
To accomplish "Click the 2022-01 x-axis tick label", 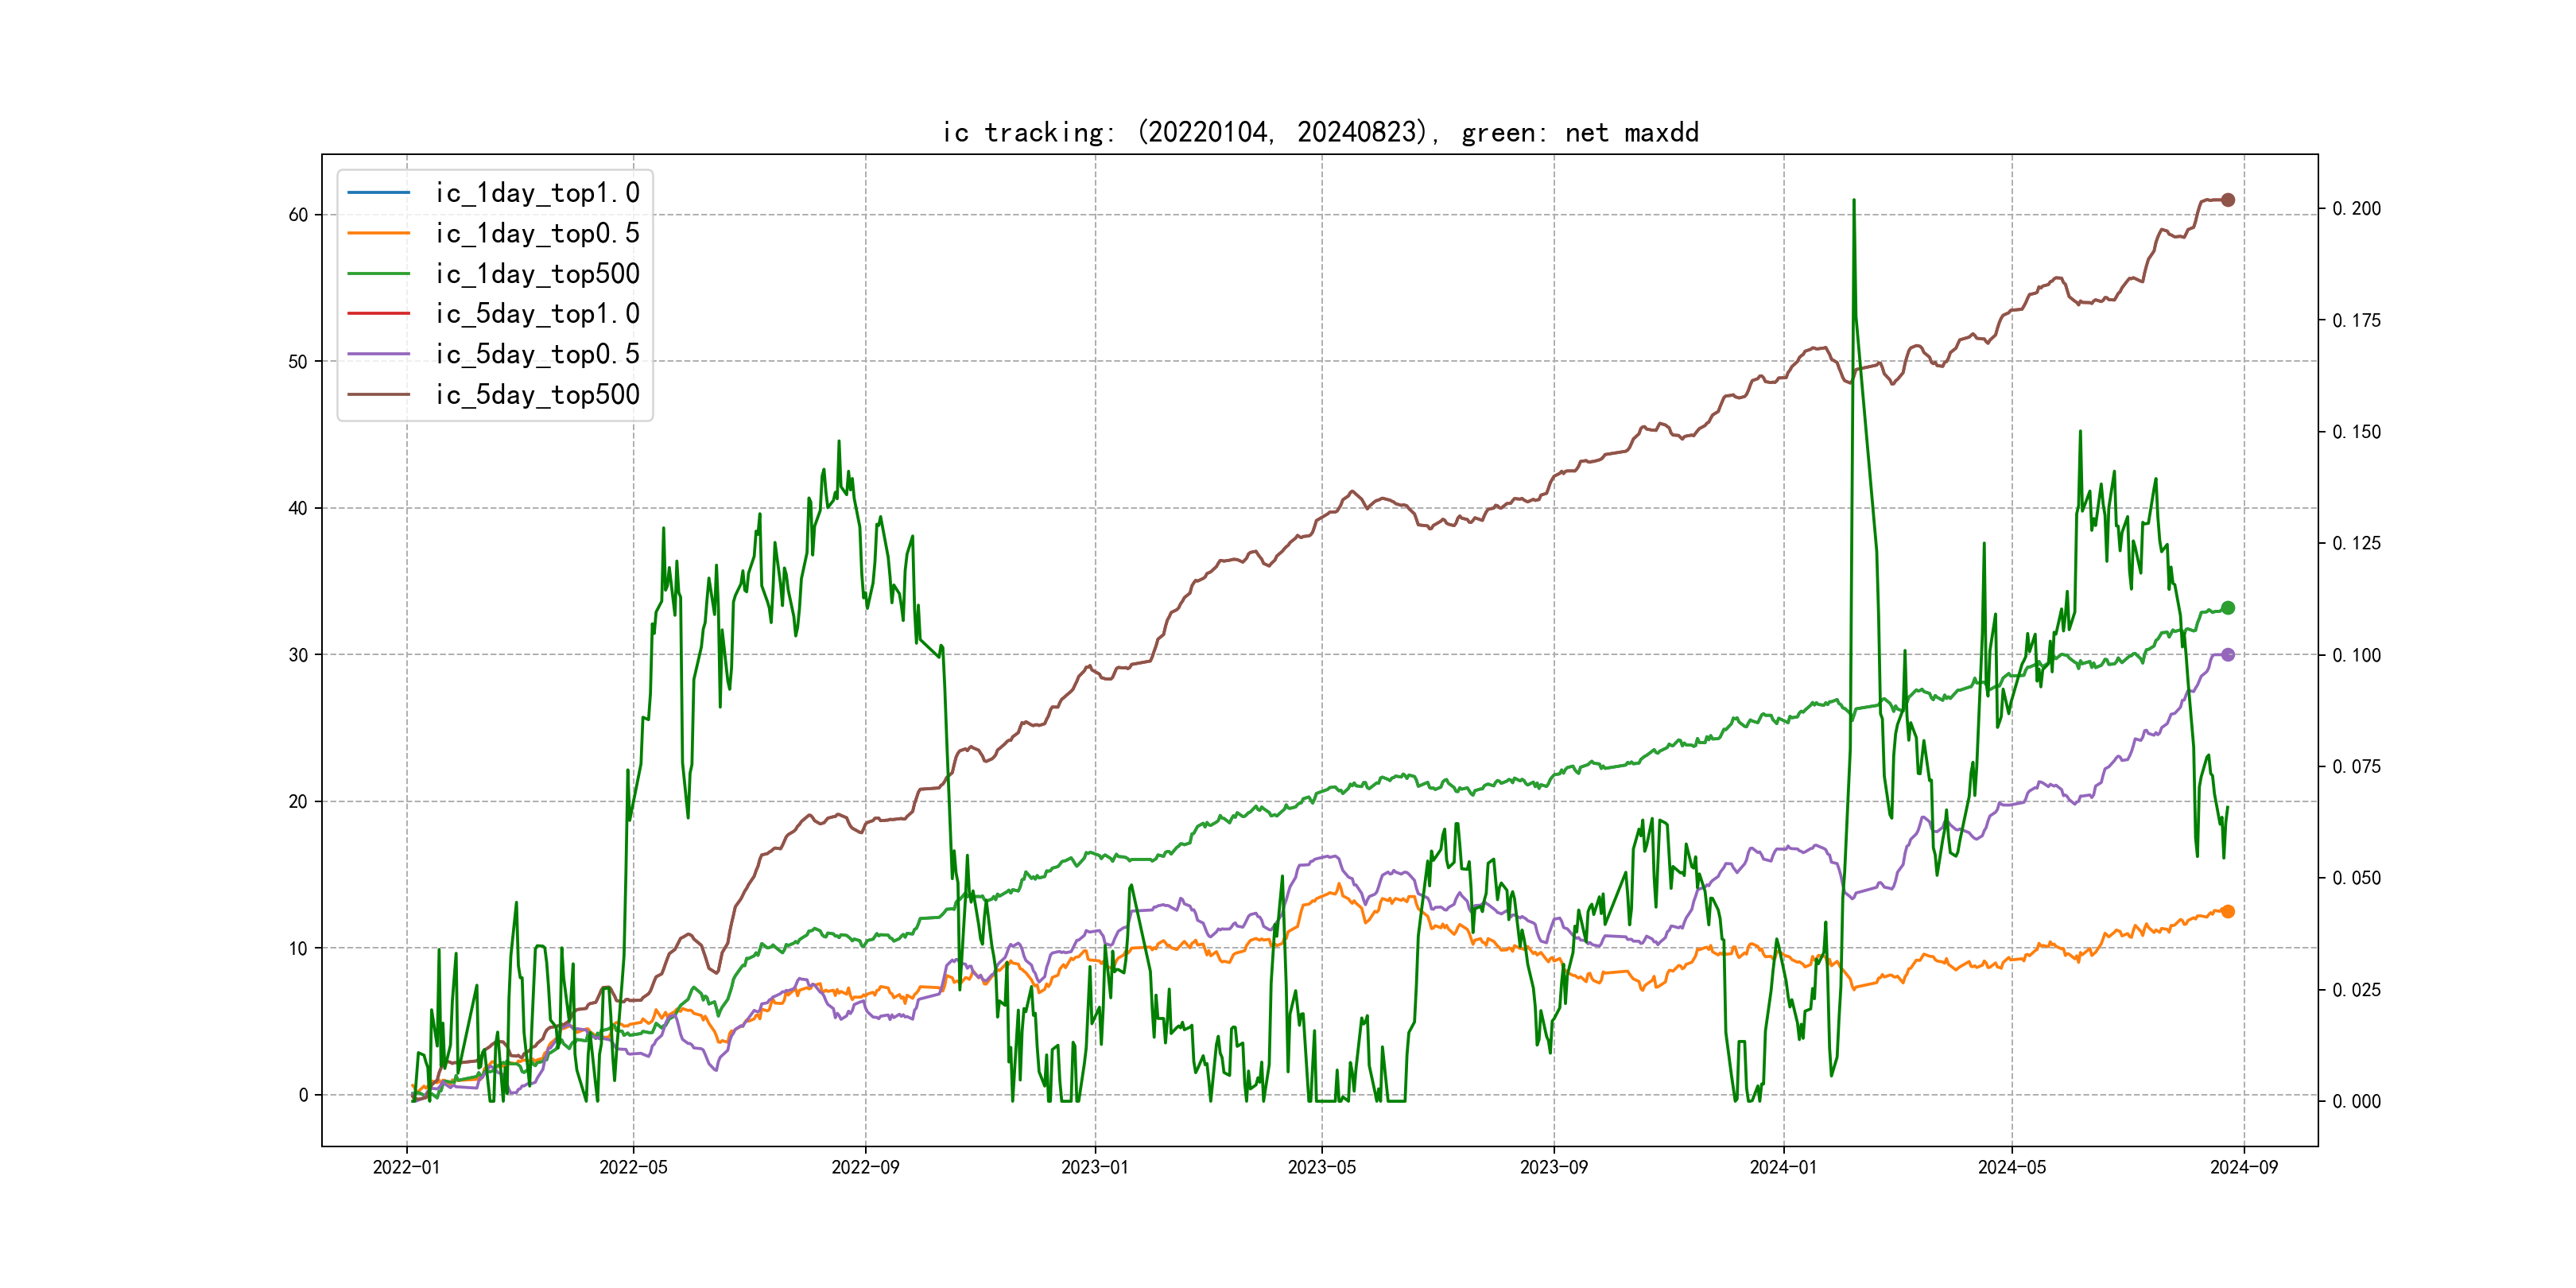I will click(406, 1167).
